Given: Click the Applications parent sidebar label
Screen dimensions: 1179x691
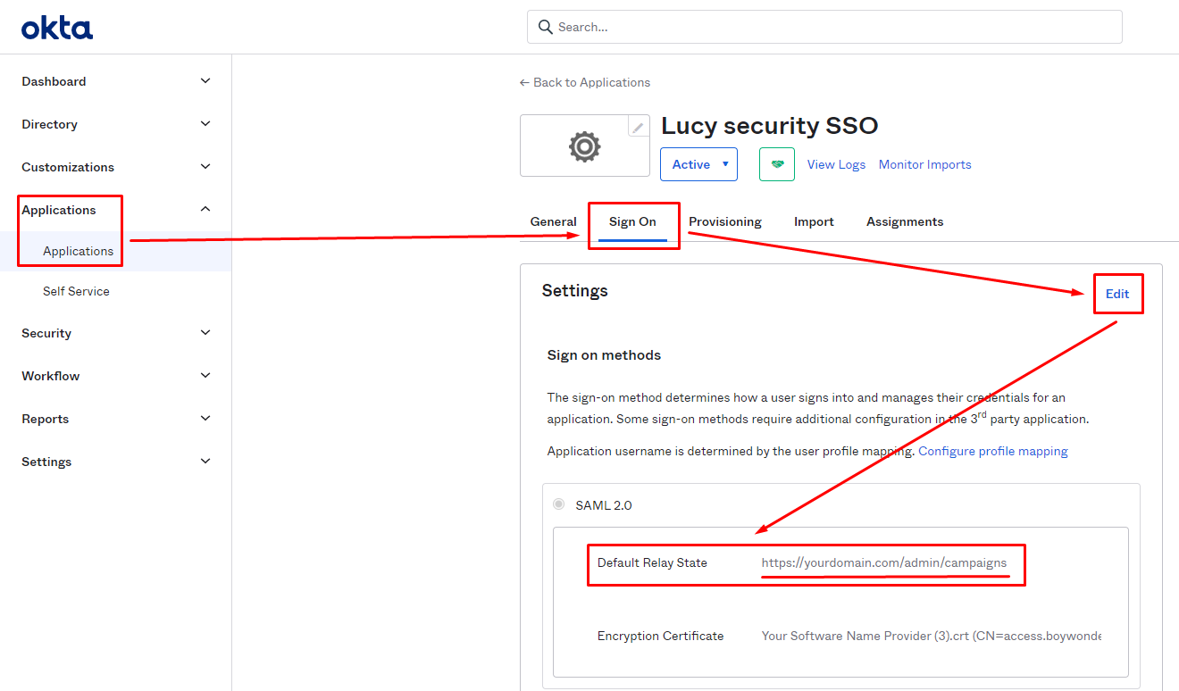Looking at the screenshot, I should click(x=59, y=210).
